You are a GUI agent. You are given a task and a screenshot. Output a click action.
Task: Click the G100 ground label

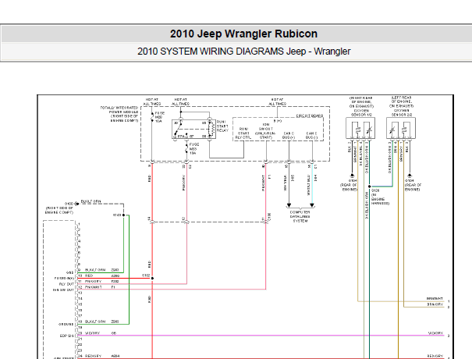click(69, 204)
